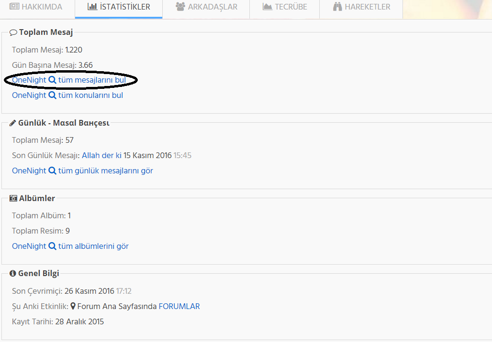
Task: Click the OneNight username in the Albümler section
Action: pos(28,246)
